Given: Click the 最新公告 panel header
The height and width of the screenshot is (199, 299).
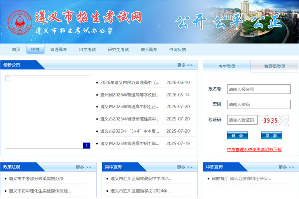Looking at the screenshot, I should pos(12,65).
